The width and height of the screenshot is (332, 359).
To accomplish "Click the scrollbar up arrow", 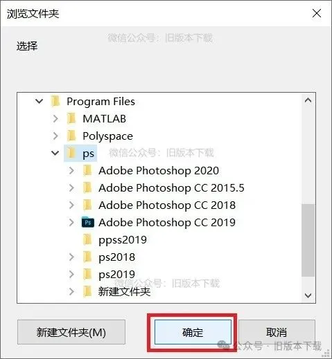I will point(308,100).
